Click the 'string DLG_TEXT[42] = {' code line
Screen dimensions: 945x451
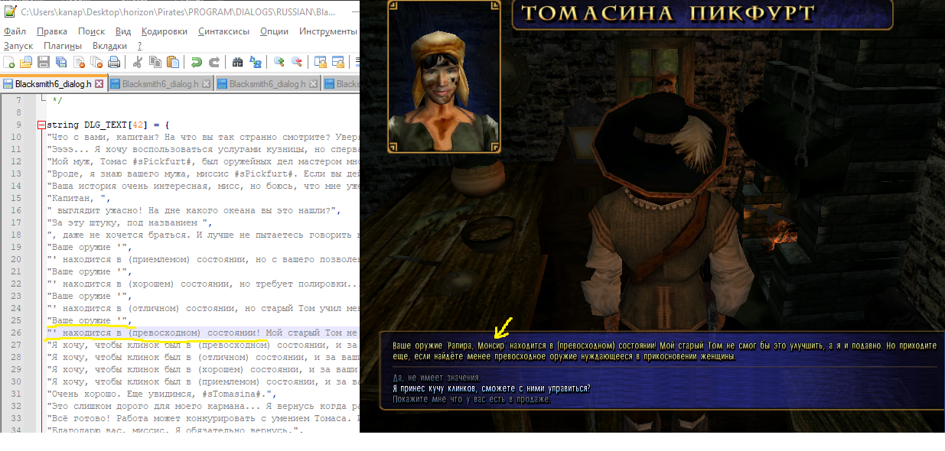(x=107, y=125)
